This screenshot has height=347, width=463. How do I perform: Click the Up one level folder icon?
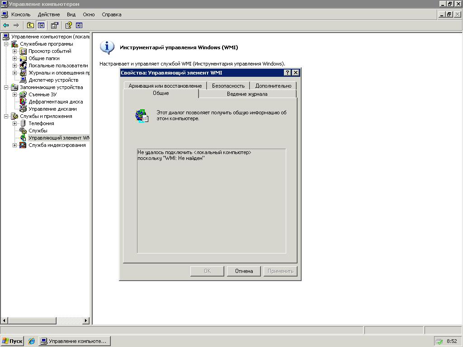[30, 25]
